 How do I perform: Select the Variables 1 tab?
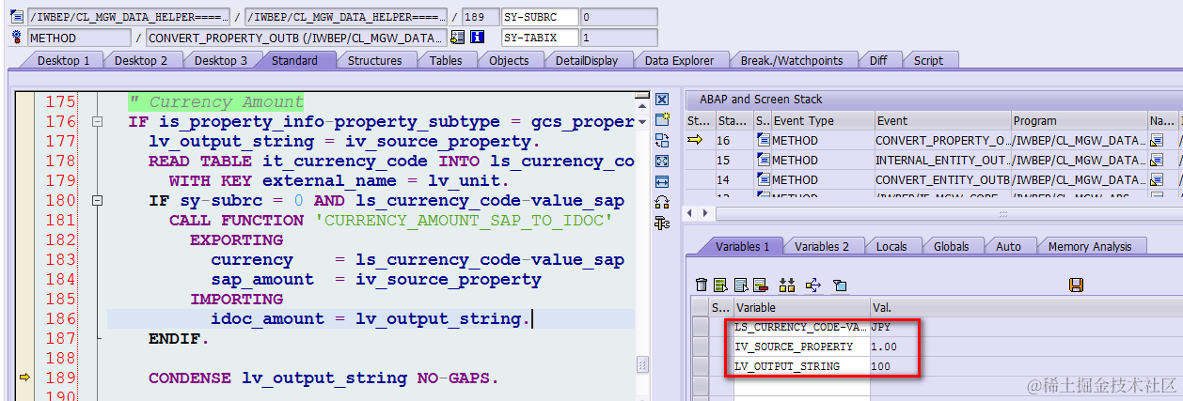coord(743,246)
